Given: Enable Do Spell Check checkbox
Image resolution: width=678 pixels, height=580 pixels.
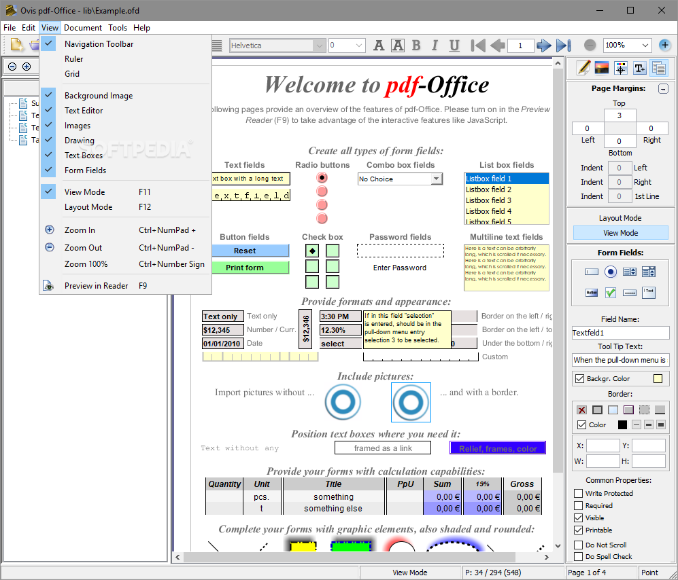Looking at the screenshot, I should pyautogui.click(x=578, y=556).
